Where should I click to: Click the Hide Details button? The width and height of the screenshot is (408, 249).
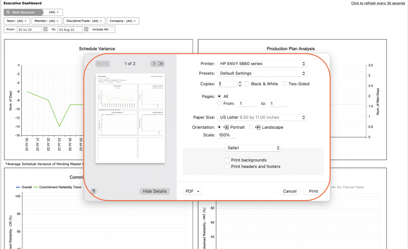tap(154, 191)
